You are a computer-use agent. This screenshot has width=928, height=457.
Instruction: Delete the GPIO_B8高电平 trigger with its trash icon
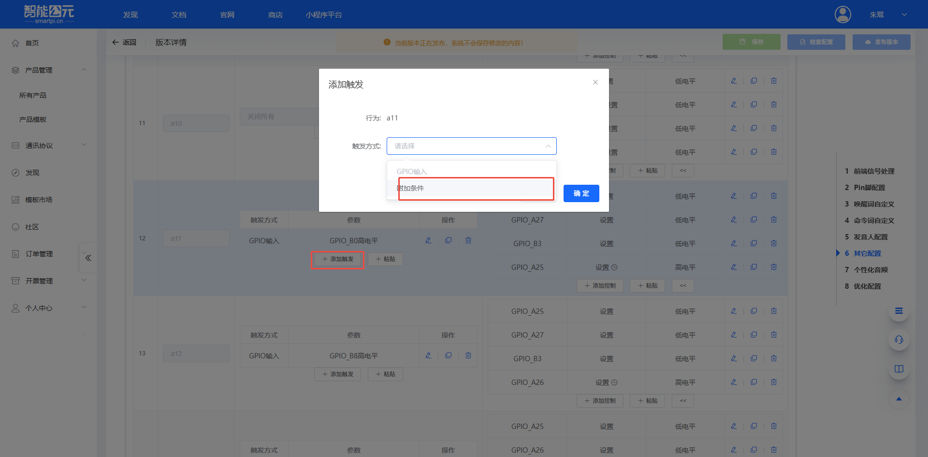(x=468, y=355)
